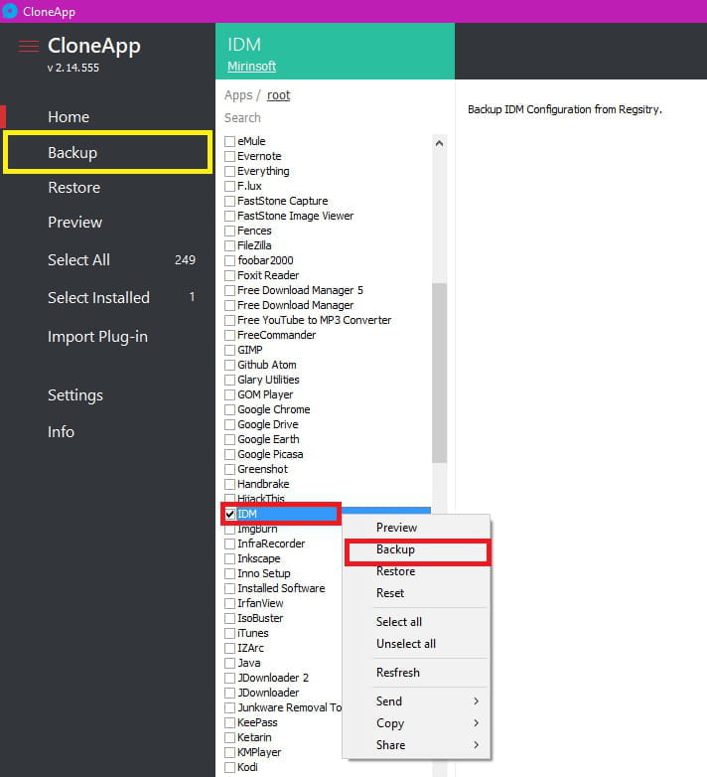Open Import Plug-in
Viewport: 707px width, 777px height.
coord(97,337)
